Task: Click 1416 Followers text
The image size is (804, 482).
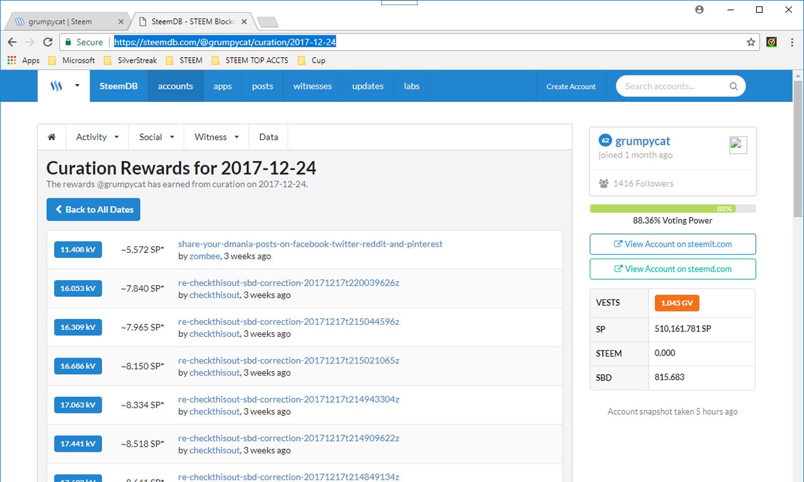Action: coord(643,183)
